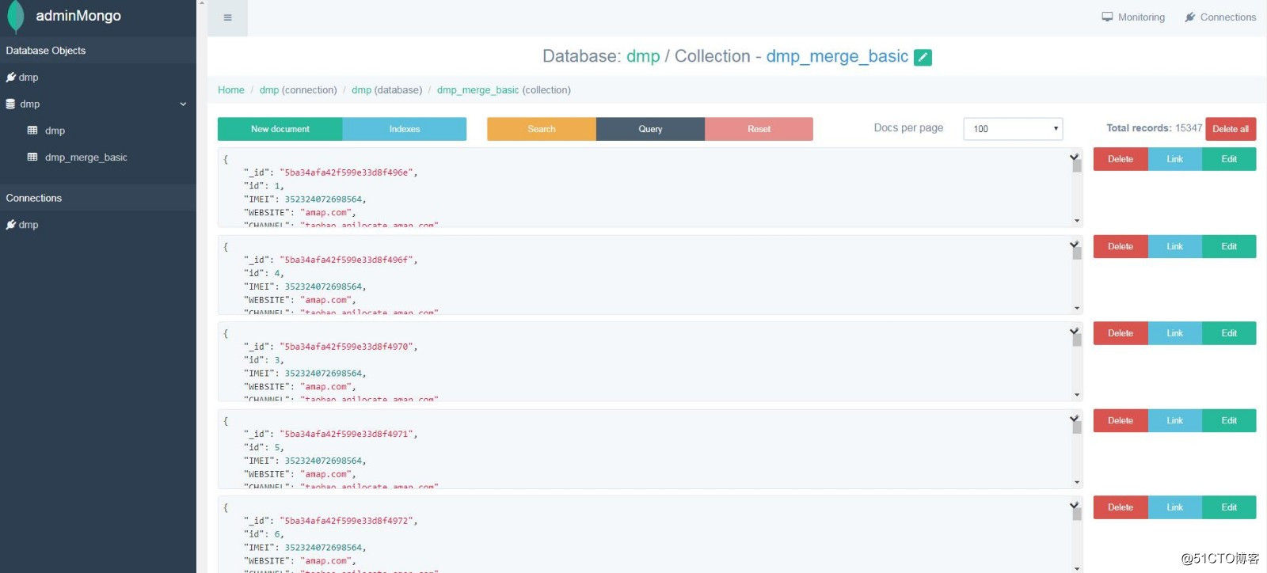1267x573 pixels.
Task: Expand document 5ba34afa42f599e33d8f4970 chevron
Action: 1074,331
